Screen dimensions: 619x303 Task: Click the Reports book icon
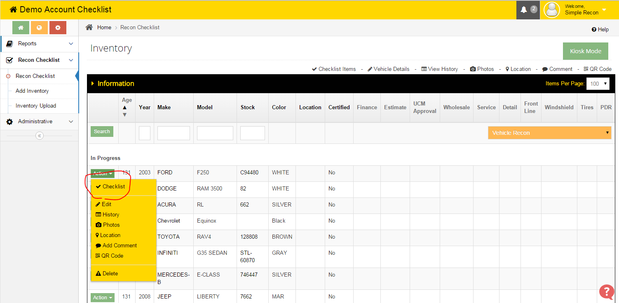(x=9, y=44)
